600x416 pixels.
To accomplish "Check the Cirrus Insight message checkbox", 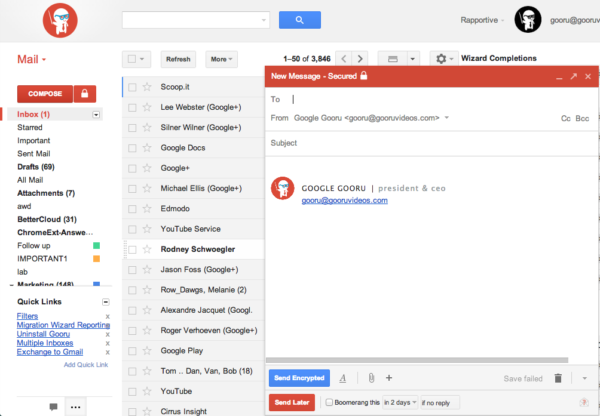I will 133,412.
